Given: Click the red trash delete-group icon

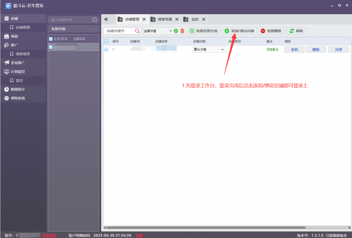Looking at the screenshot, I should tap(182, 31).
